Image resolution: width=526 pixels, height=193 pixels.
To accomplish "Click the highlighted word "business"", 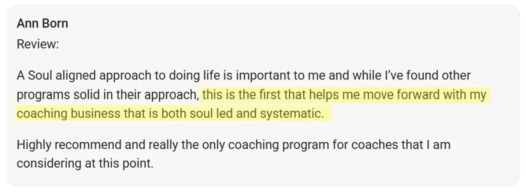I will (x=93, y=114).
